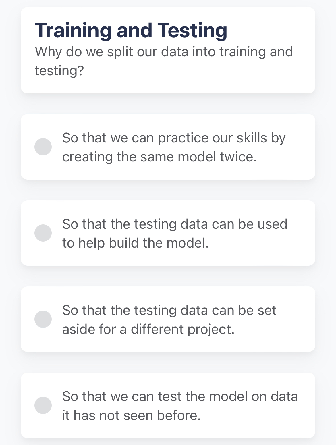Choose the answer about creating the same model twice
This screenshot has height=445, width=336.
[168, 147]
